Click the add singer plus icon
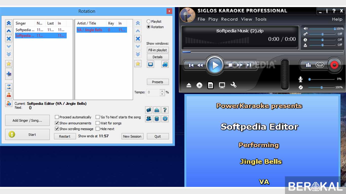 9,74
